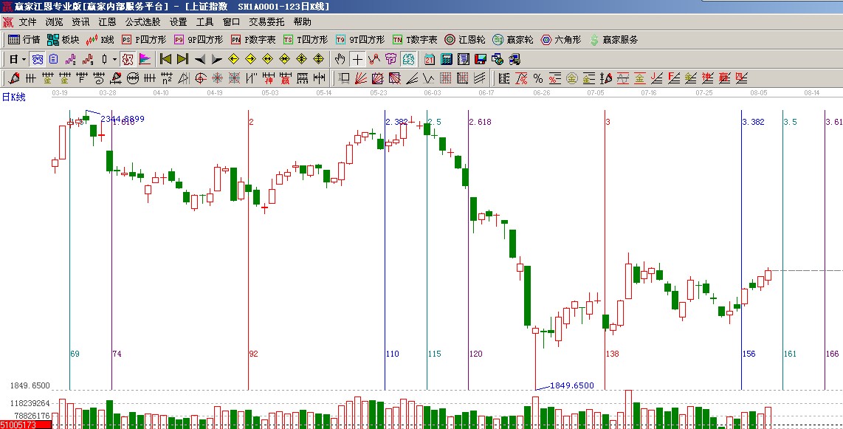843x429 pixels.
Task: Click the percent symbol tool icon
Action: coord(537,78)
